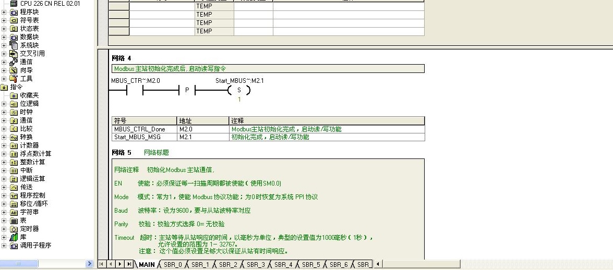This screenshot has height=270, width=613.
Task: Click the 程序控制 program control icon
Action: [14, 195]
